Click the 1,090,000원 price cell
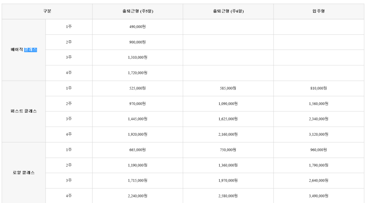Image resolution: width=367 pixels, height=203 pixels. tap(228, 104)
